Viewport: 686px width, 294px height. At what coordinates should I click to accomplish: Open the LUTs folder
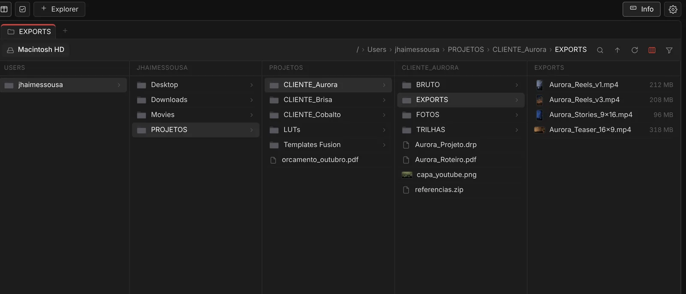[328, 130]
